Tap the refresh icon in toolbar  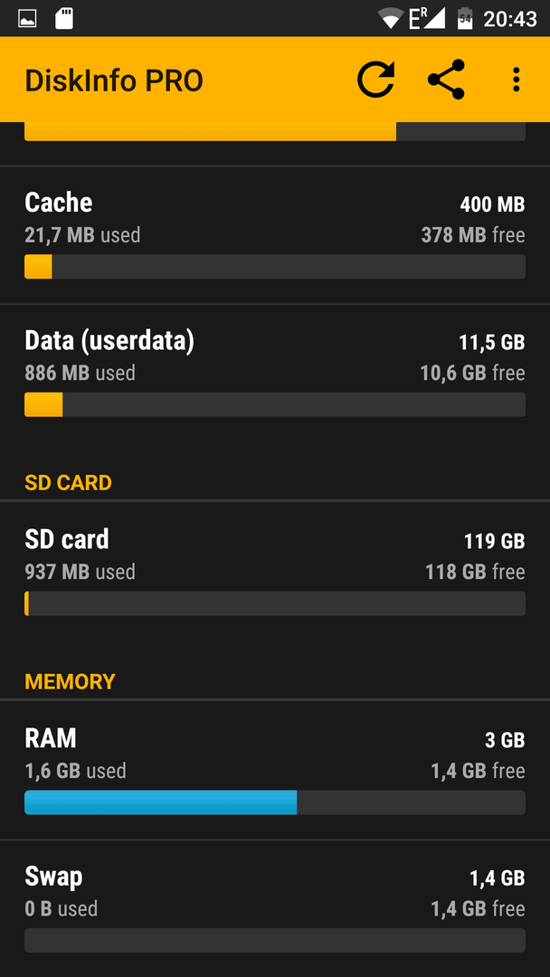pyautogui.click(x=376, y=80)
